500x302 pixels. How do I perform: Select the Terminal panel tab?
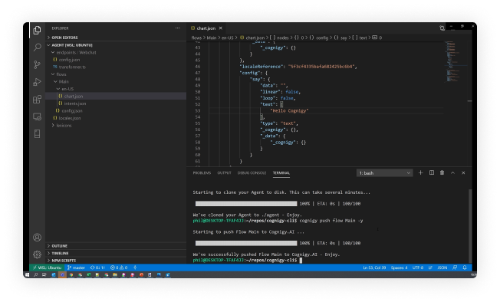click(x=281, y=172)
